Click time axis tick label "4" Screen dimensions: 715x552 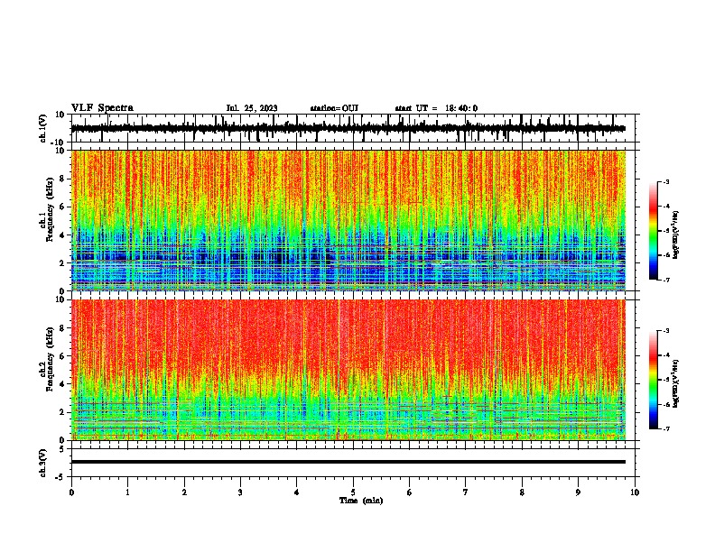point(297,492)
